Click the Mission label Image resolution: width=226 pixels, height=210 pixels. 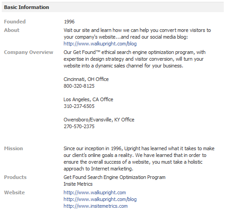pyautogui.click(x=14, y=148)
